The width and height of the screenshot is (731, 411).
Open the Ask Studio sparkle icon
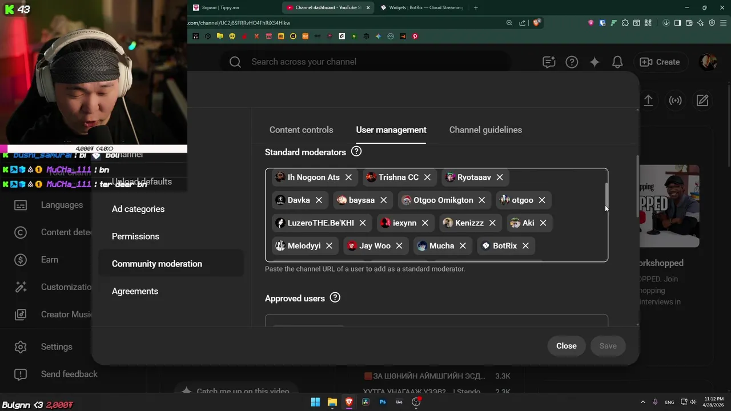tap(595, 62)
